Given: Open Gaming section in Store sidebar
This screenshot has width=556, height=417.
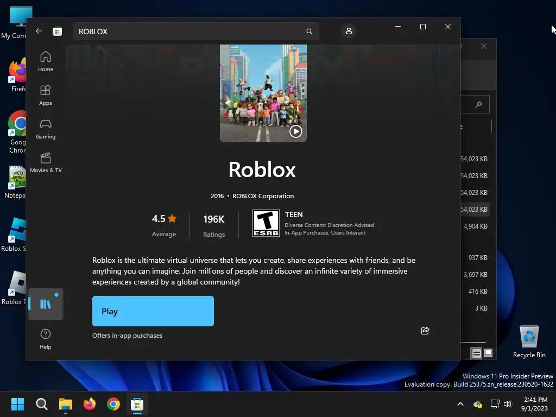Looking at the screenshot, I should pos(46,129).
